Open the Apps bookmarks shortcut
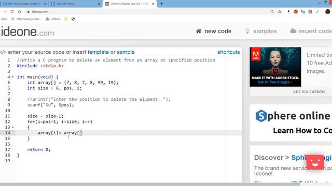This screenshot has height=186, width=332. 4,19
